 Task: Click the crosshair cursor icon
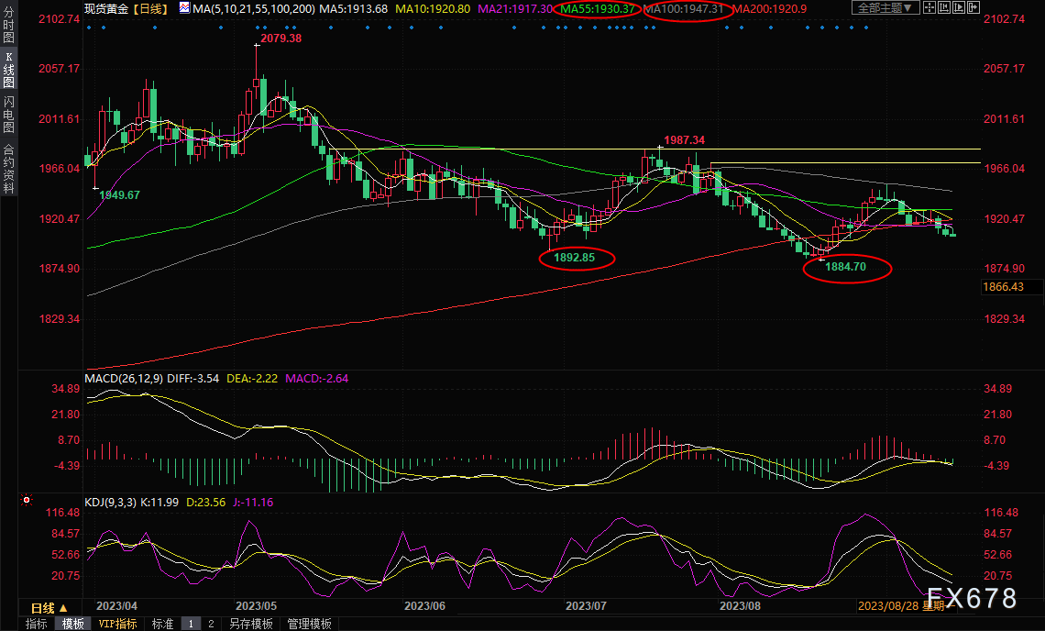pyautogui.click(x=929, y=8)
